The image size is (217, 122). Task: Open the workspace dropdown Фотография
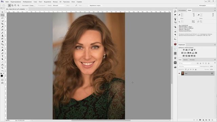coord(207,5)
